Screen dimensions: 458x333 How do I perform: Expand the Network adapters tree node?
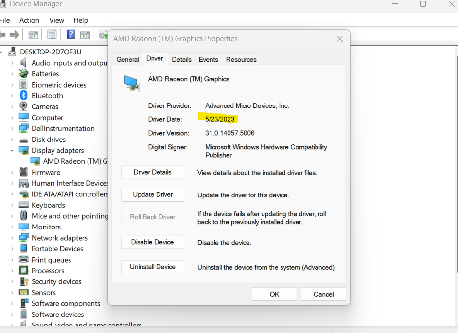(12, 238)
